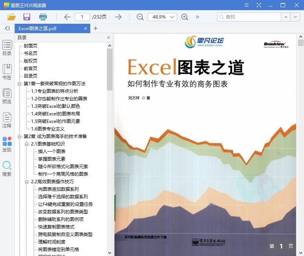Jump to 版权页 outline entry
Screen dimensions: 304x256
(x=31, y=61)
